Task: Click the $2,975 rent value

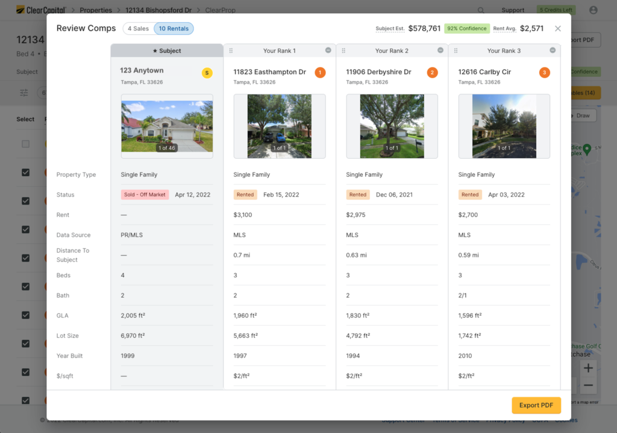Action: (x=355, y=215)
